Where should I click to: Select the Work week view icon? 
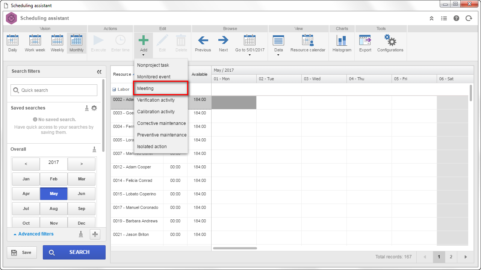35,43
